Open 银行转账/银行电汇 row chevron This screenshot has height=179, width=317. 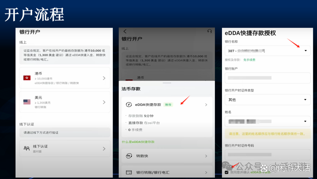pos(206,173)
